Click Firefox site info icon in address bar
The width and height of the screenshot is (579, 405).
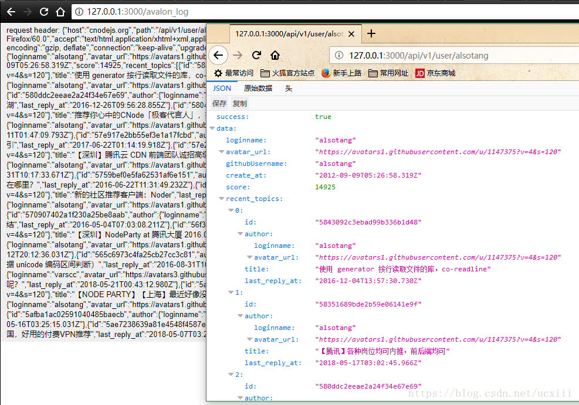(x=338, y=55)
